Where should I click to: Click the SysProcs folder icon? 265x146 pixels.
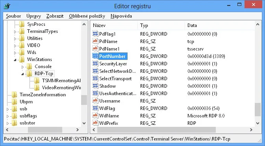point(22,24)
